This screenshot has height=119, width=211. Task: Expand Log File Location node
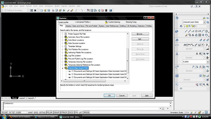pos(62,56)
